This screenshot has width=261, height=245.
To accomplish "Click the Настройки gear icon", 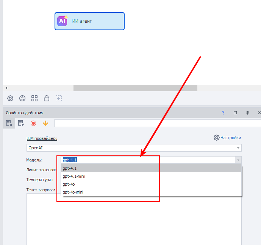I will tap(217, 138).
